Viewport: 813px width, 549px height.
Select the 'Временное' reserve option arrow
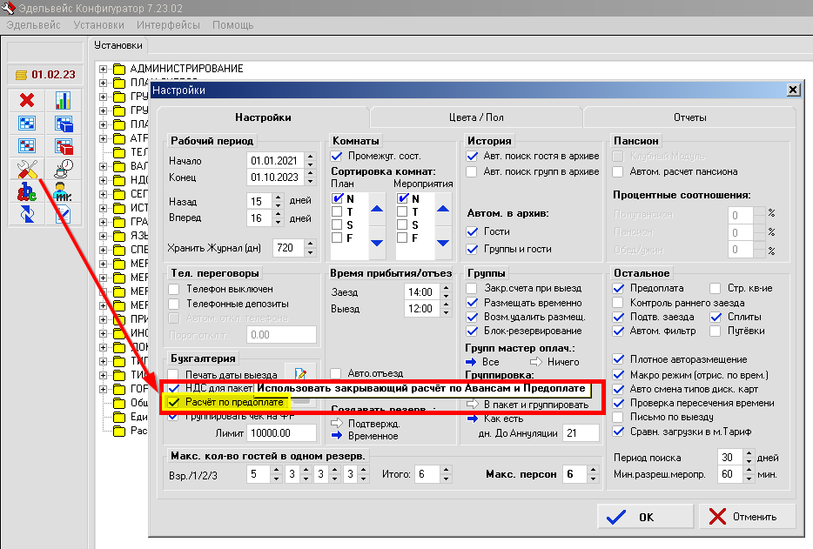[x=335, y=436]
